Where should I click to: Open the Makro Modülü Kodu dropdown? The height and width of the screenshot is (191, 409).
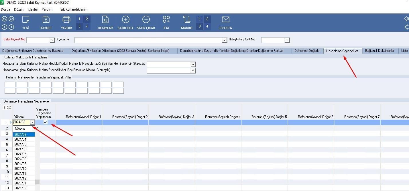(x=193, y=64)
